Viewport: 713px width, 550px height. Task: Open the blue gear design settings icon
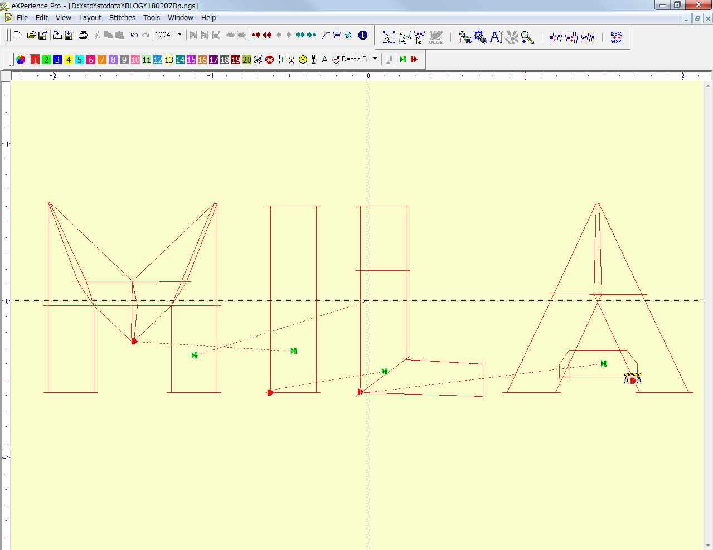pos(480,37)
